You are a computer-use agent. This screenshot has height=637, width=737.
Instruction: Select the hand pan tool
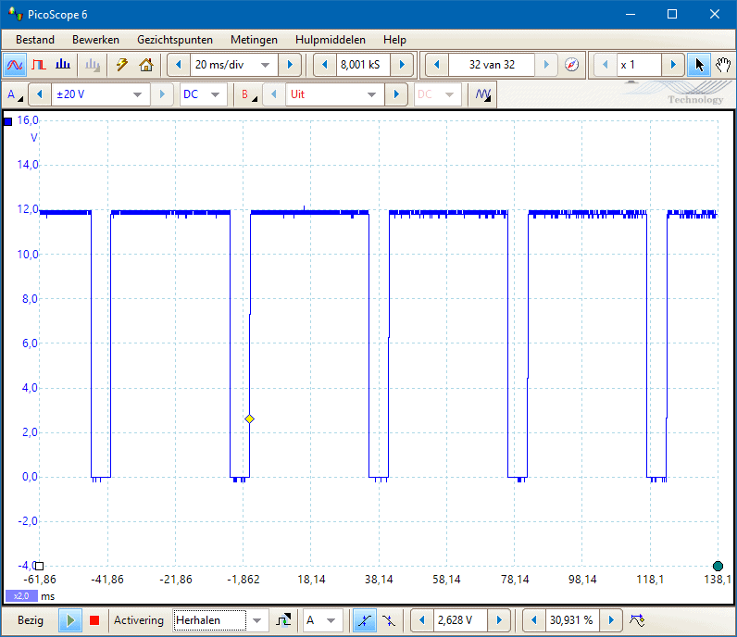[x=722, y=65]
